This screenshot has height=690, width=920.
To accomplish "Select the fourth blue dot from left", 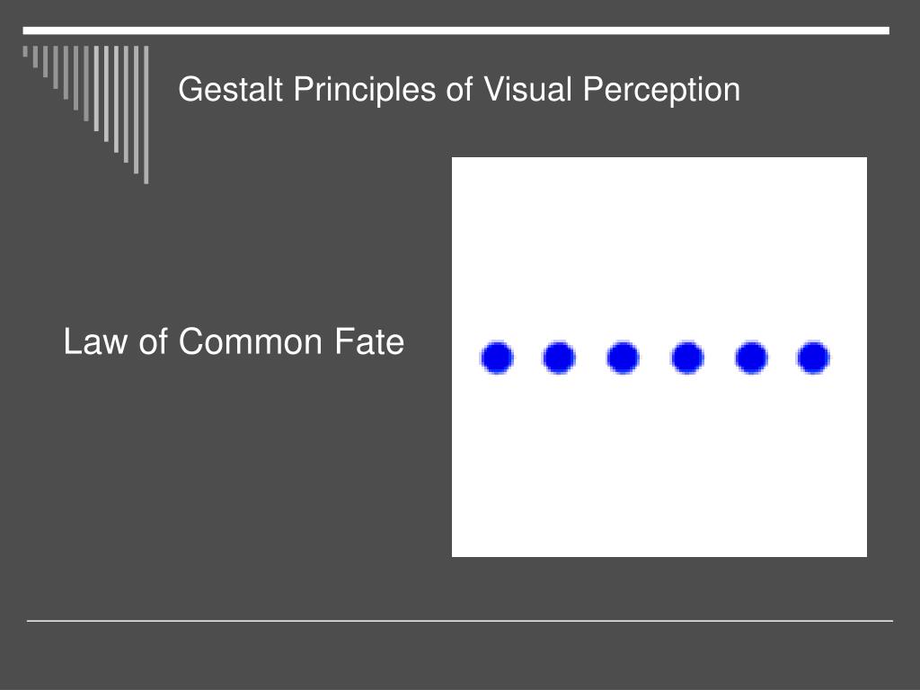I will pyautogui.click(x=687, y=357).
